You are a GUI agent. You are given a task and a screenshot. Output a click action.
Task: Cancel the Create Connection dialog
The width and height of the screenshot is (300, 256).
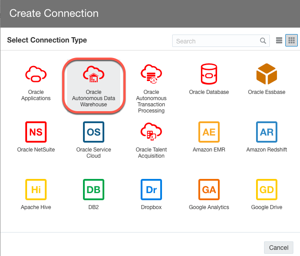pyautogui.click(x=279, y=248)
